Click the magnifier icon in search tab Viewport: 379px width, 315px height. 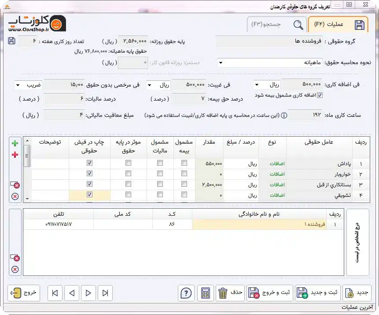(x=298, y=25)
